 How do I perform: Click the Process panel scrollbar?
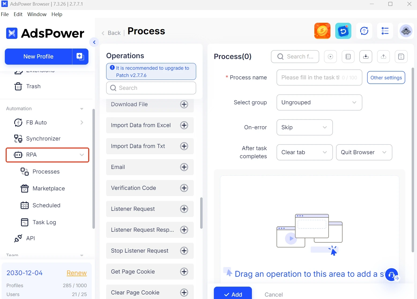(x=413, y=160)
